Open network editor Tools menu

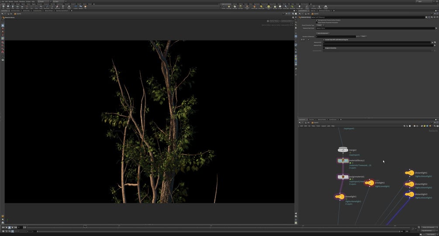pos(318,126)
